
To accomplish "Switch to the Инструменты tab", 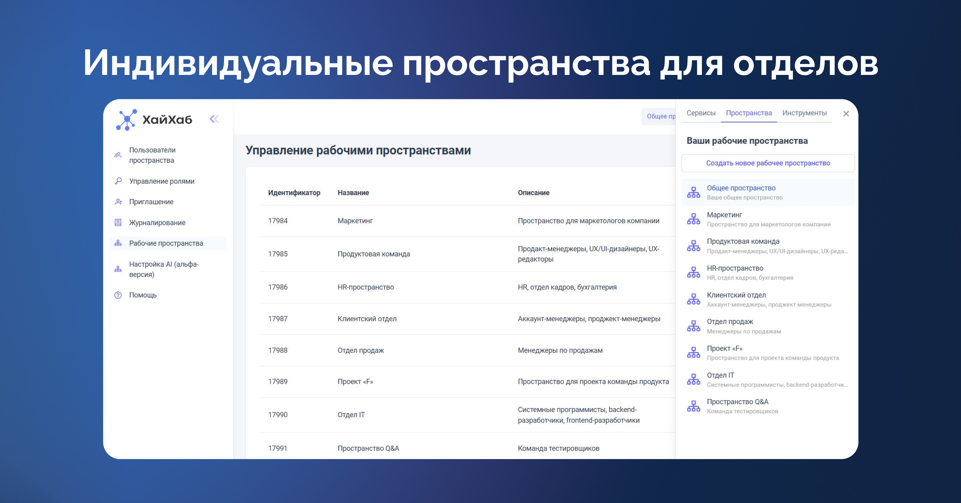I will coord(804,113).
